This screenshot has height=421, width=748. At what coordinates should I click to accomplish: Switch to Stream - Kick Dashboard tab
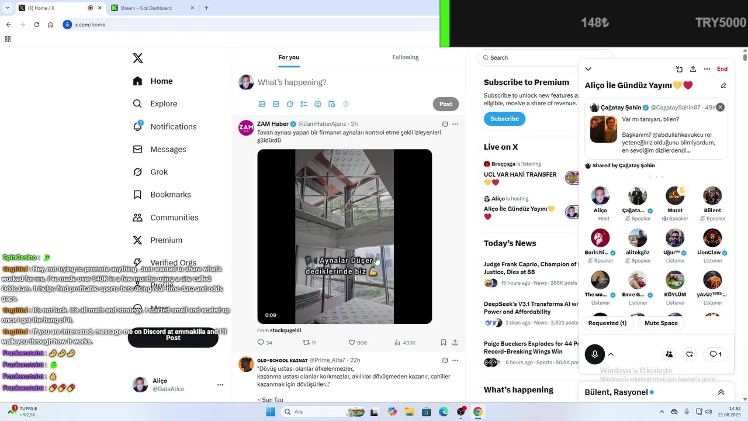pyautogui.click(x=153, y=8)
